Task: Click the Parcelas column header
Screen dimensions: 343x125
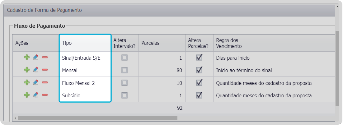Action: point(150,43)
